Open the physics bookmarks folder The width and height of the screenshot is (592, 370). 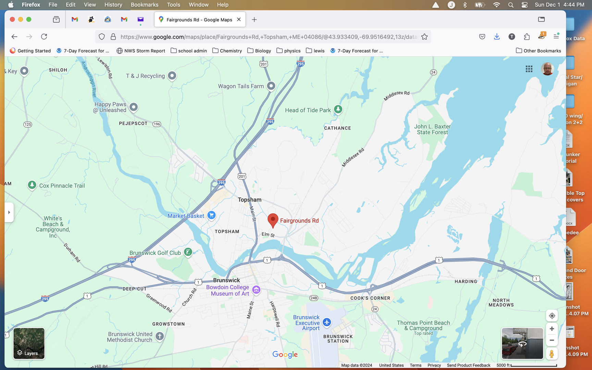point(288,51)
